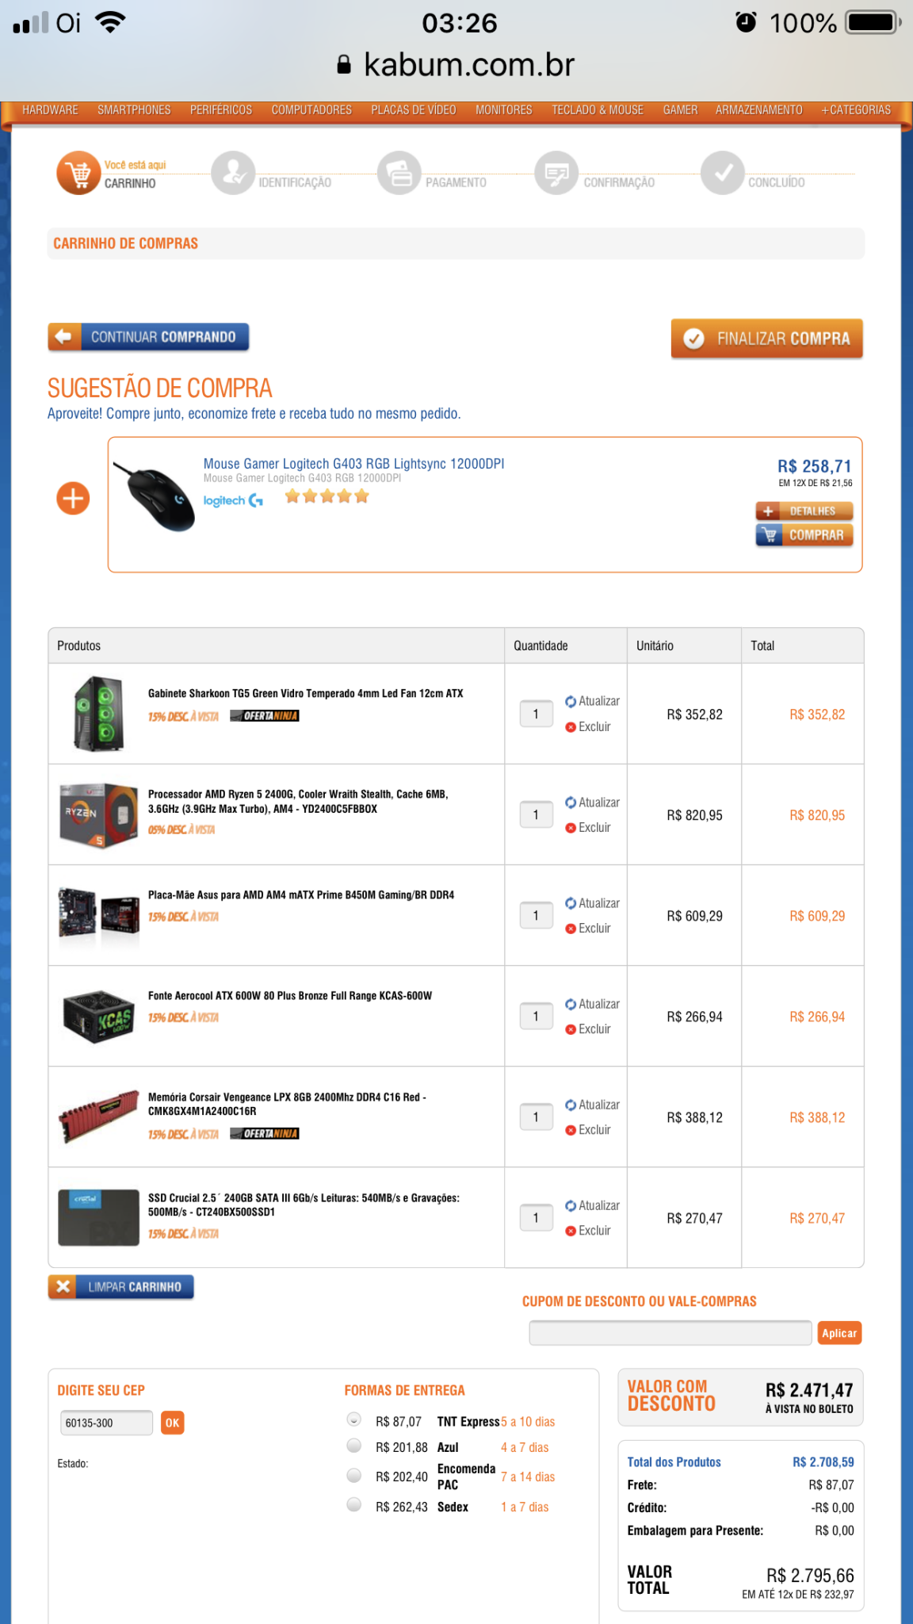The height and width of the screenshot is (1624, 913).
Task: Click the orange plus icon beside the Logitech mouse
Action: (x=73, y=499)
